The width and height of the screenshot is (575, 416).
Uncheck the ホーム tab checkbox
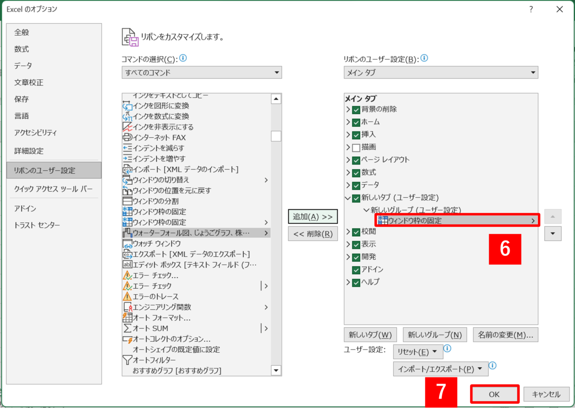point(356,123)
